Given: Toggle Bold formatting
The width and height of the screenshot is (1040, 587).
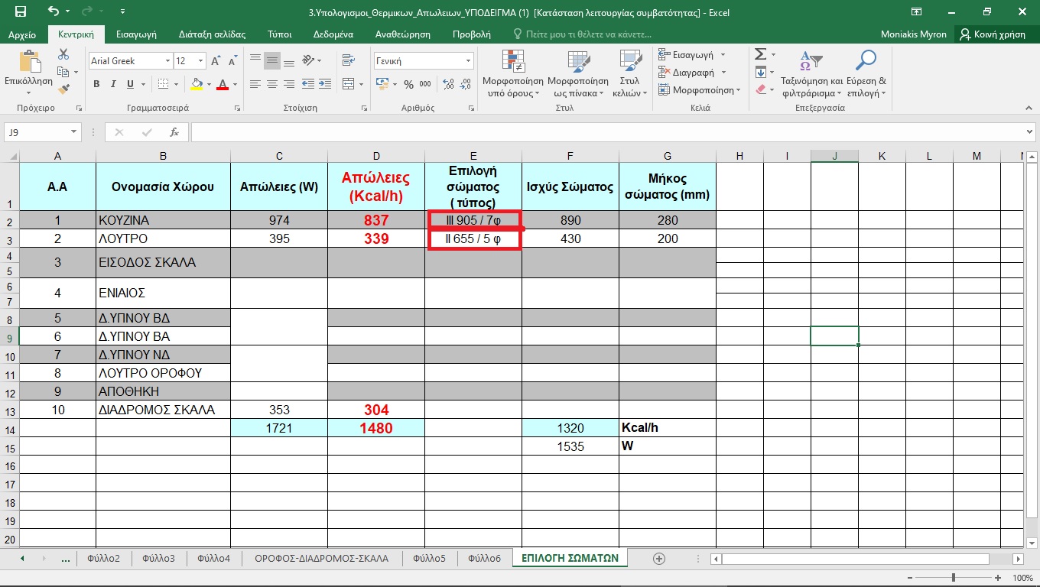Looking at the screenshot, I should (x=96, y=84).
